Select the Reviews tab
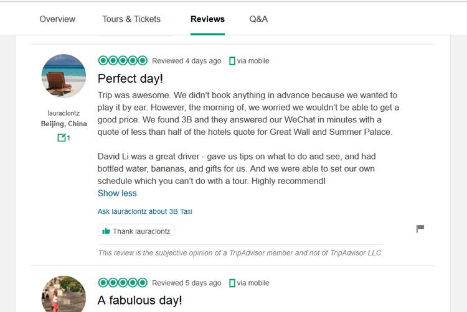 (x=207, y=19)
